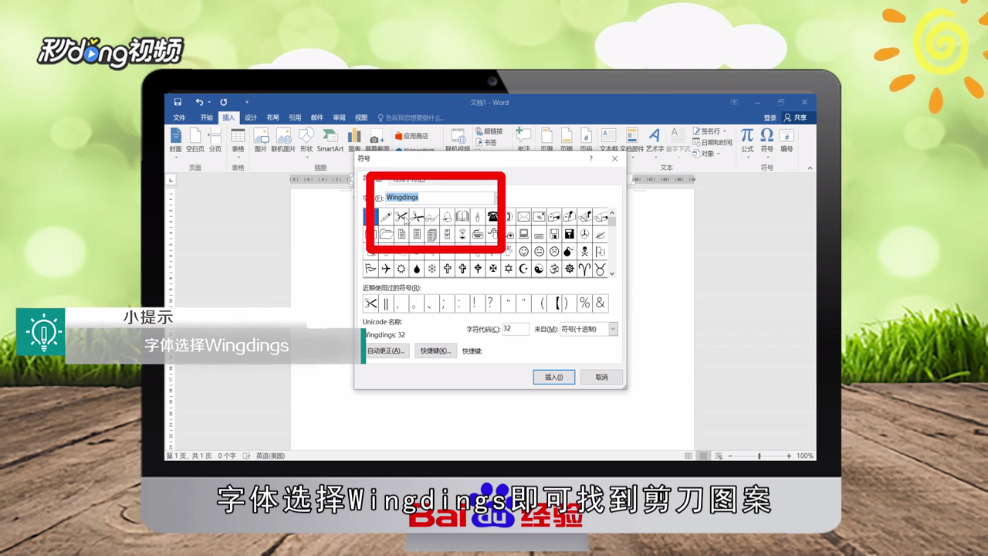Screen dimensions: 988x556
Task: Select the envelope symbol in the grid
Action: [x=523, y=217]
